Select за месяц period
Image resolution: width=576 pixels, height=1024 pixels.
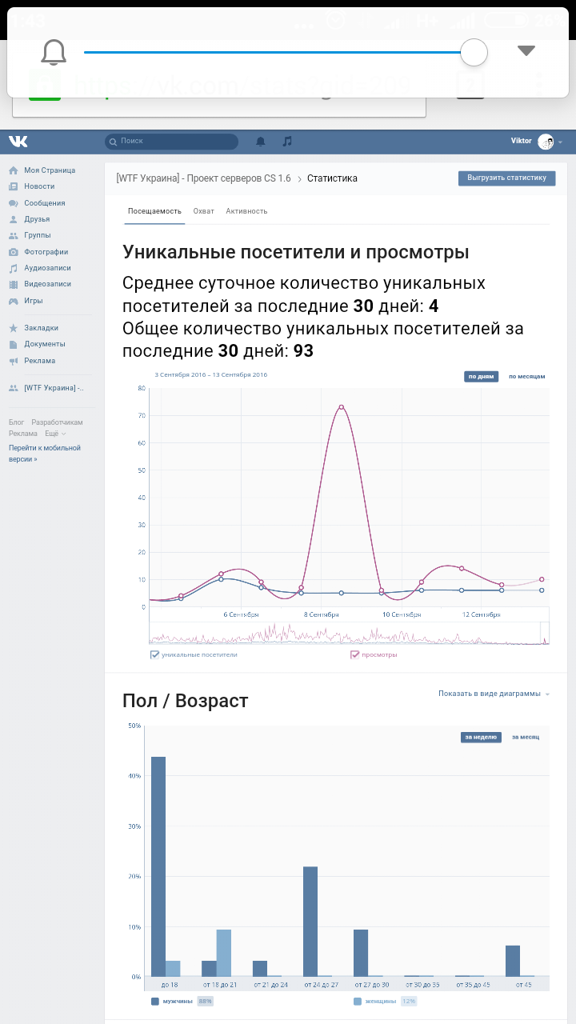click(x=526, y=737)
